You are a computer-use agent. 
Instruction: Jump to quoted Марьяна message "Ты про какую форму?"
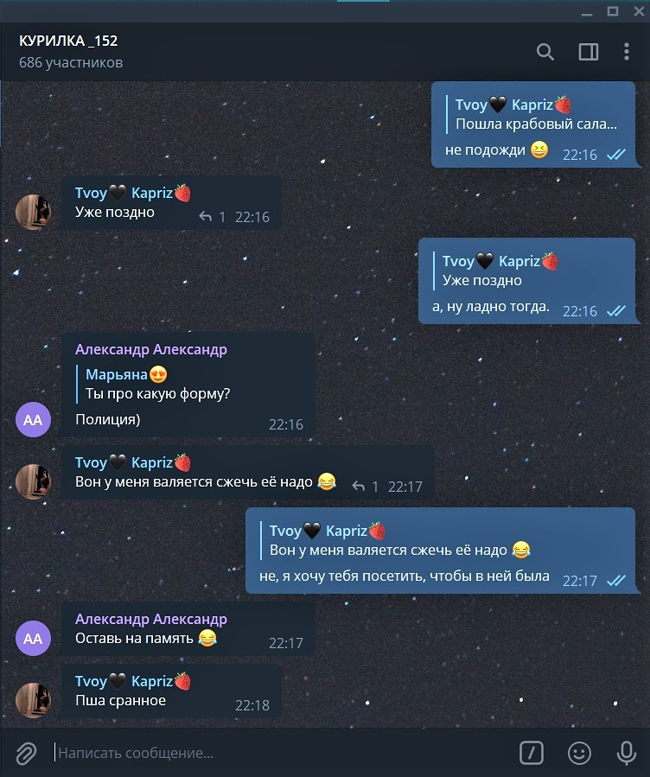point(157,384)
